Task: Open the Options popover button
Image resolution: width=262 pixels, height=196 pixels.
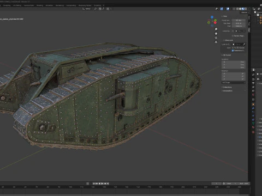Action: tap(245, 13)
